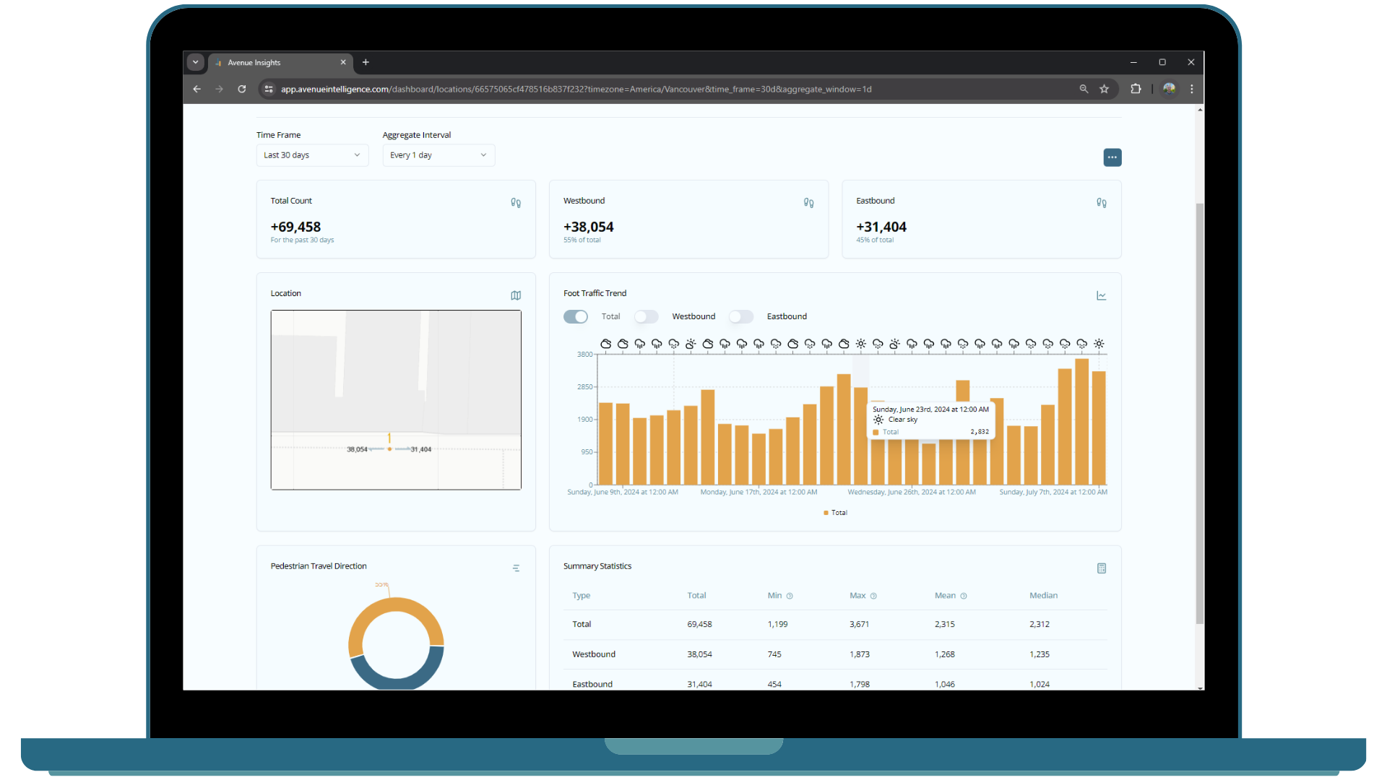
Task: Click the Summary Statistics heading
Action: click(597, 566)
